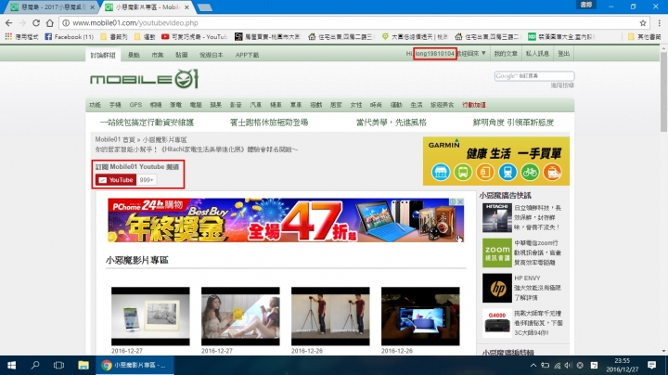Screen dimensions: 668x375
Task: Open the HP ENVY ad logo
Action: 496,288
